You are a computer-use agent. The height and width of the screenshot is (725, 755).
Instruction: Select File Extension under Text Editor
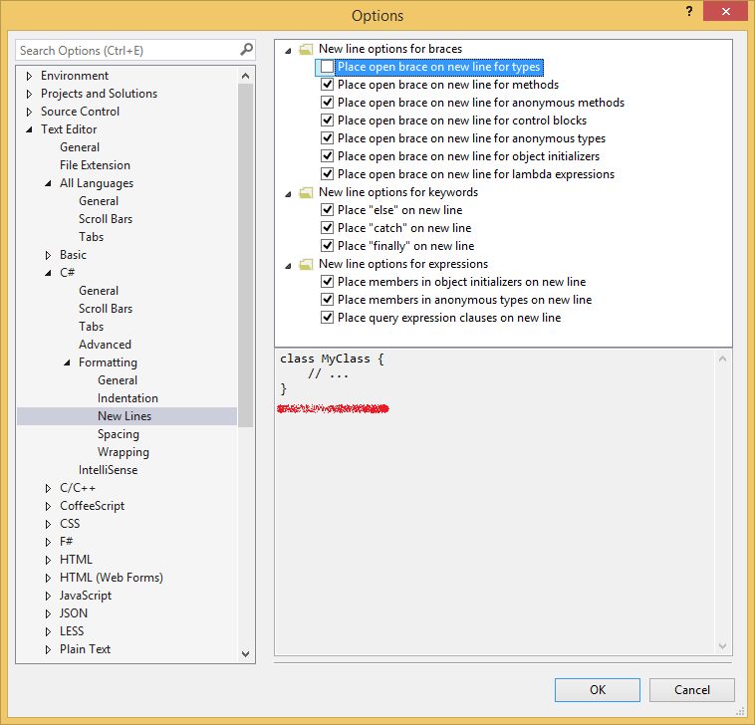tap(95, 165)
